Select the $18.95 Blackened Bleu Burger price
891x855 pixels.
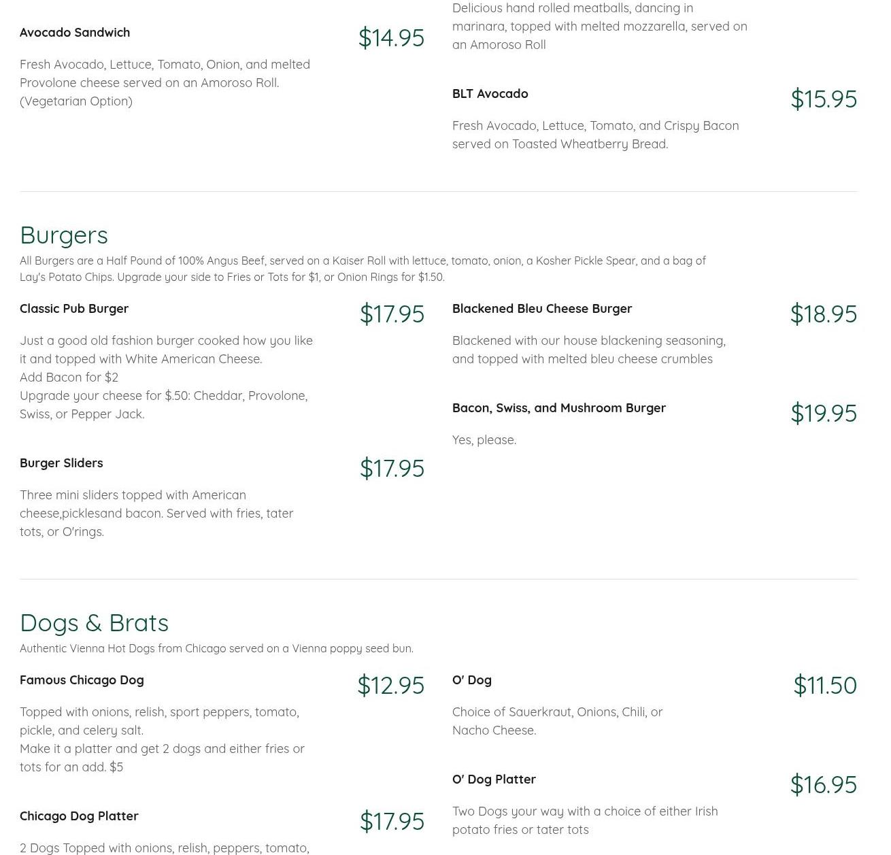(x=824, y=314)
